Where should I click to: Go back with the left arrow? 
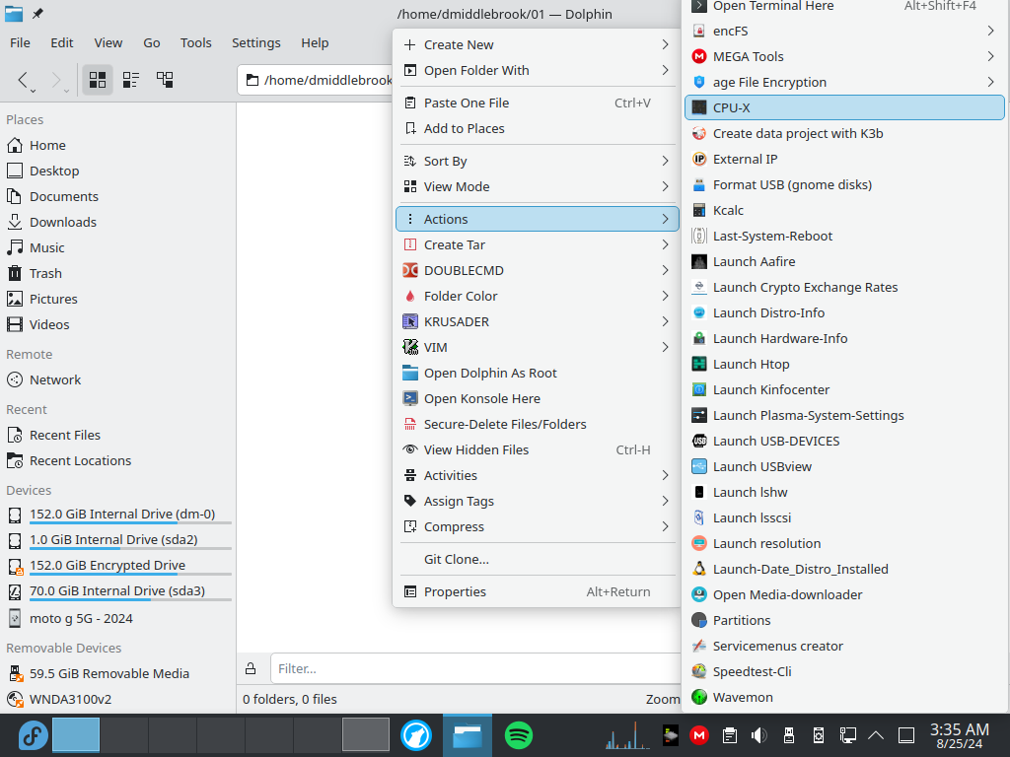pos(23,80)
